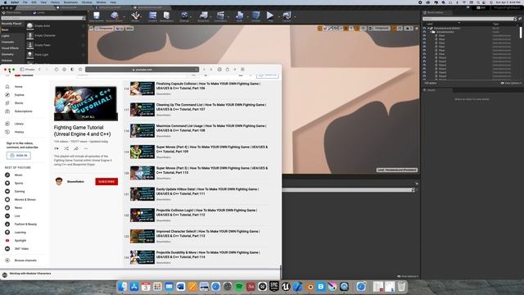Image resolution: width=524 pixels, height=295 pixels.
Task: Toggle visibility eye of PersistentLevel row in Outliner
Action: point(424,29)
